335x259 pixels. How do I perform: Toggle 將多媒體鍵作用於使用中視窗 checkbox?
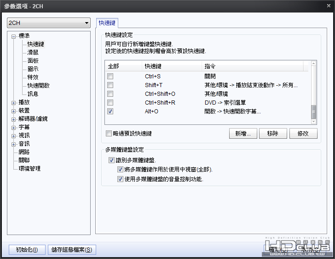click(120, 170)
